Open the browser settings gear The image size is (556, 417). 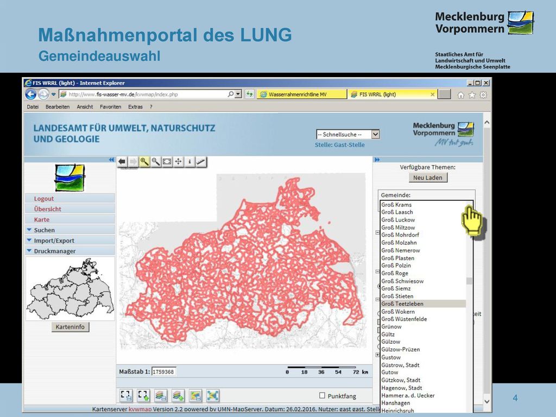(x=483, y=95)
